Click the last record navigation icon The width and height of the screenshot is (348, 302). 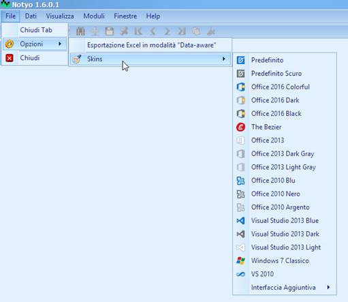click(x=182, y=31)
